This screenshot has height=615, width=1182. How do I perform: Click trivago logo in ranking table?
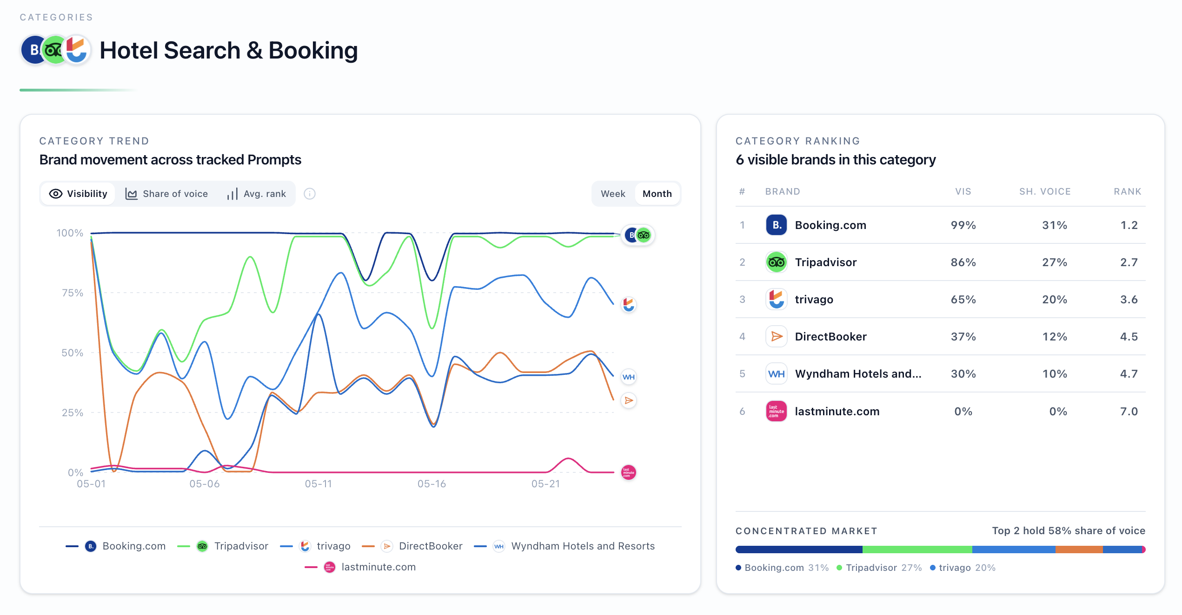776,299
